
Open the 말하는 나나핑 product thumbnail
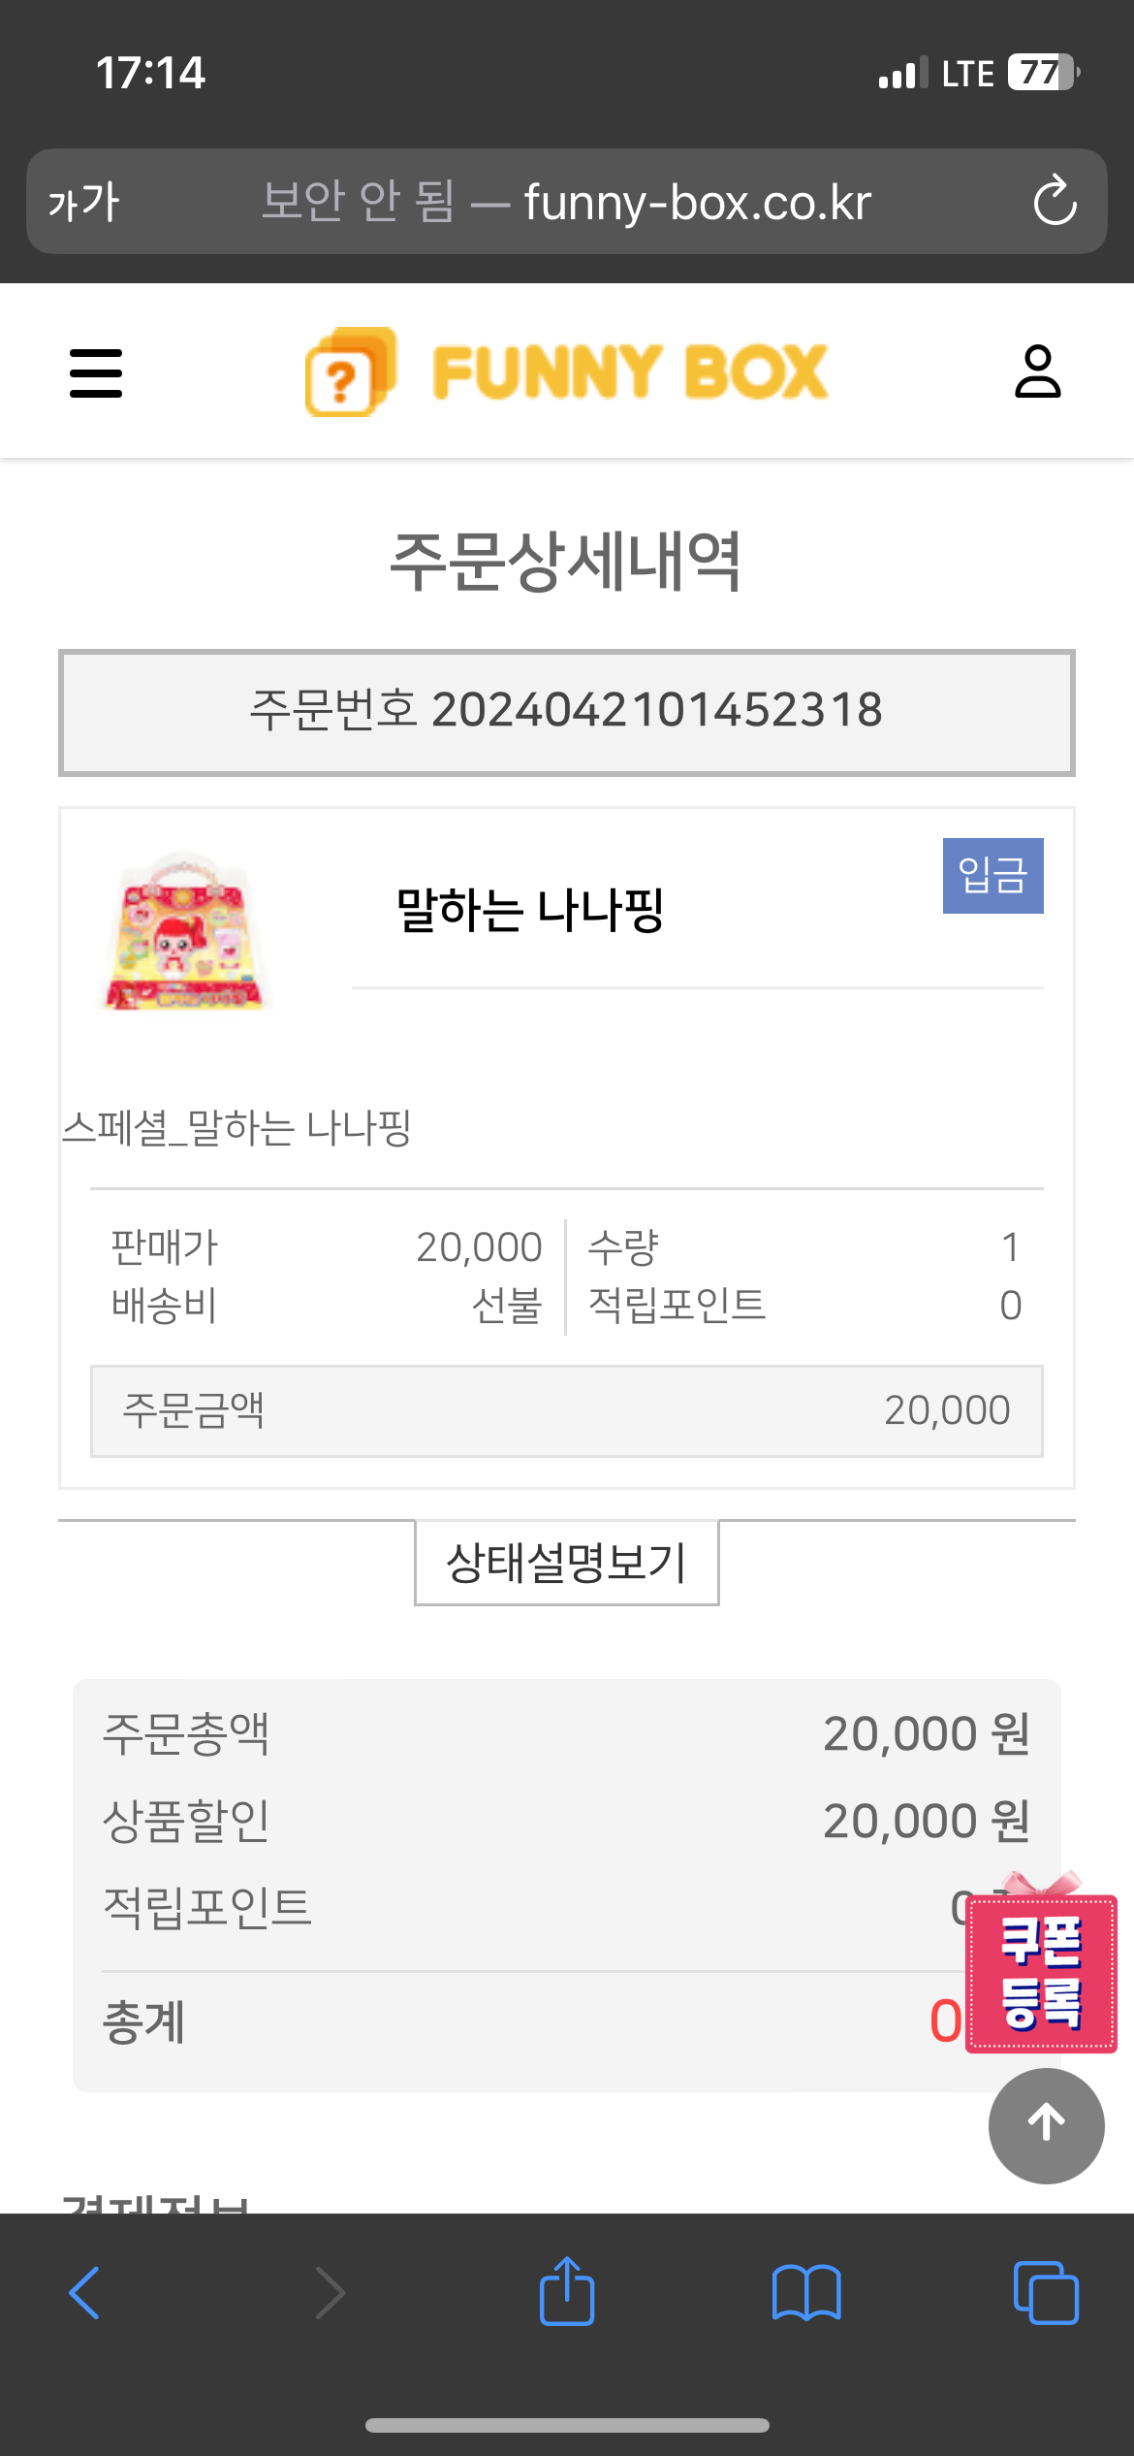coord(184,933)
